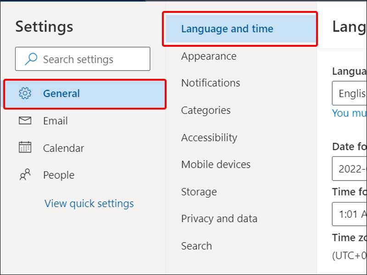This screenshot has width=367, height=275.
Task: Open Categories settings
Action: [x=206, y=110]
